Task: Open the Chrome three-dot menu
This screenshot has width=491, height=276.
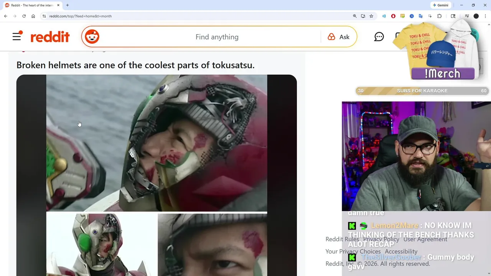Action: pos(485,16)
